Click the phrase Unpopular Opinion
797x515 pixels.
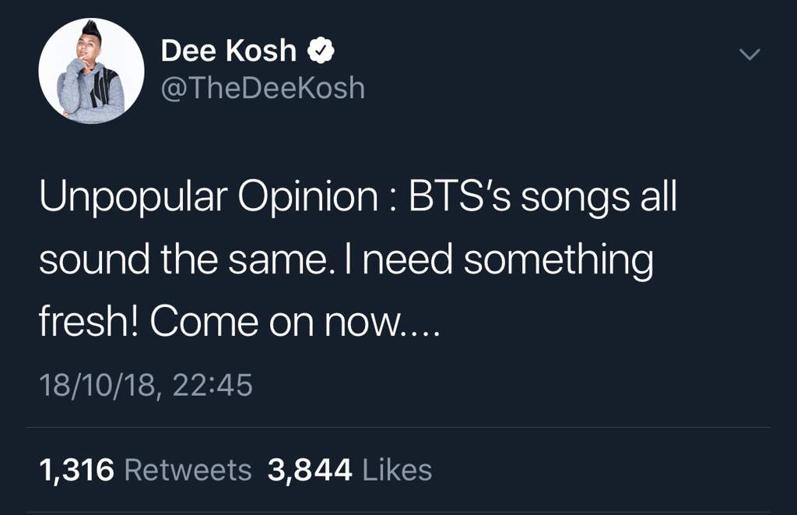coord(209,199)
